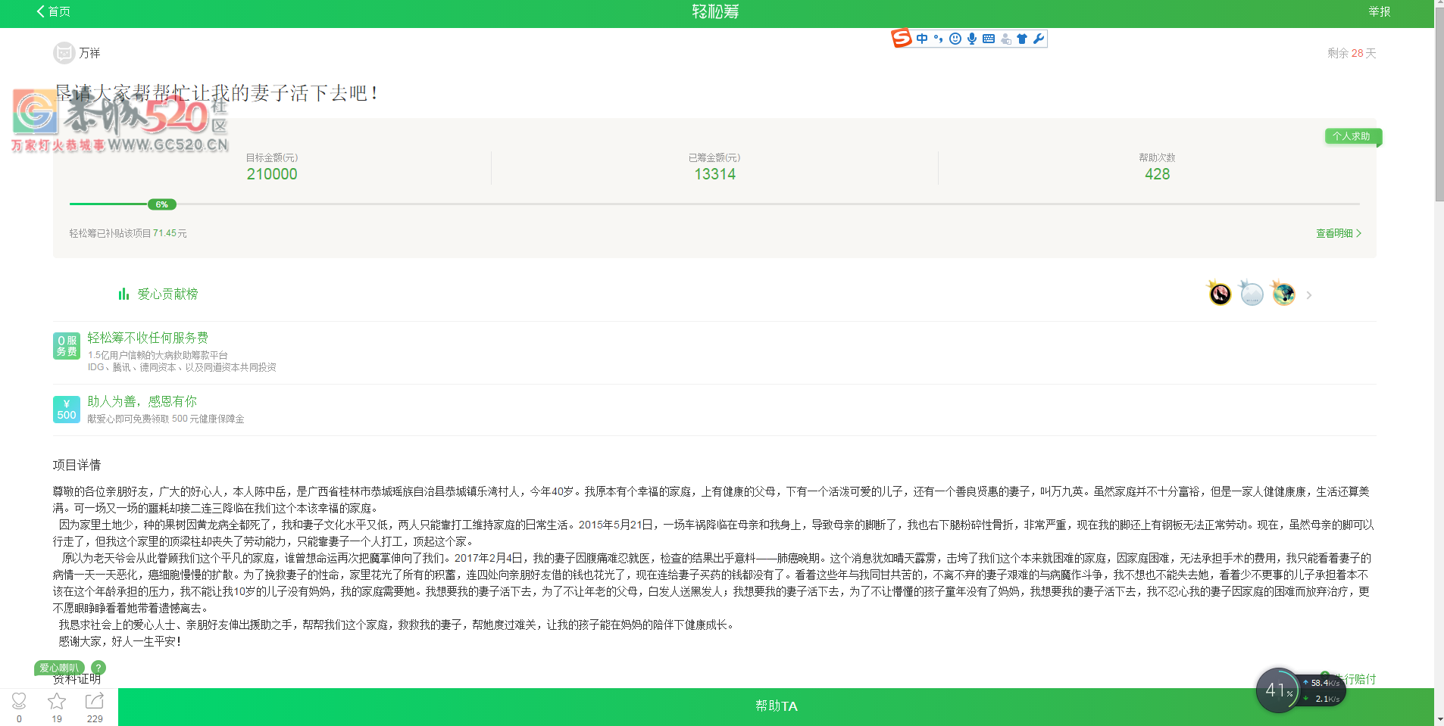Viewport: 1444px width, 726px height.
Task: Open the emoji smiley panel in Sogou toolbar
Action: tap(955, 39)
